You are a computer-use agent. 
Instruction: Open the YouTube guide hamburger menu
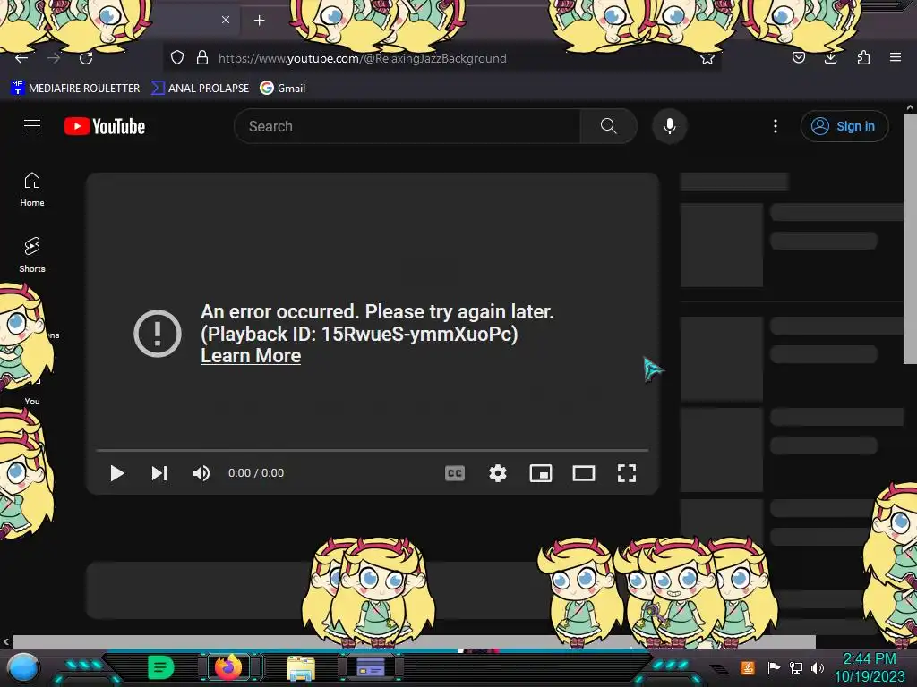point(32,125)
